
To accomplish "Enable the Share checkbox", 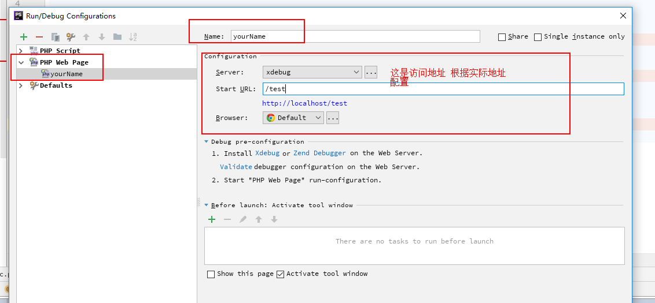I will coord(502,37).
